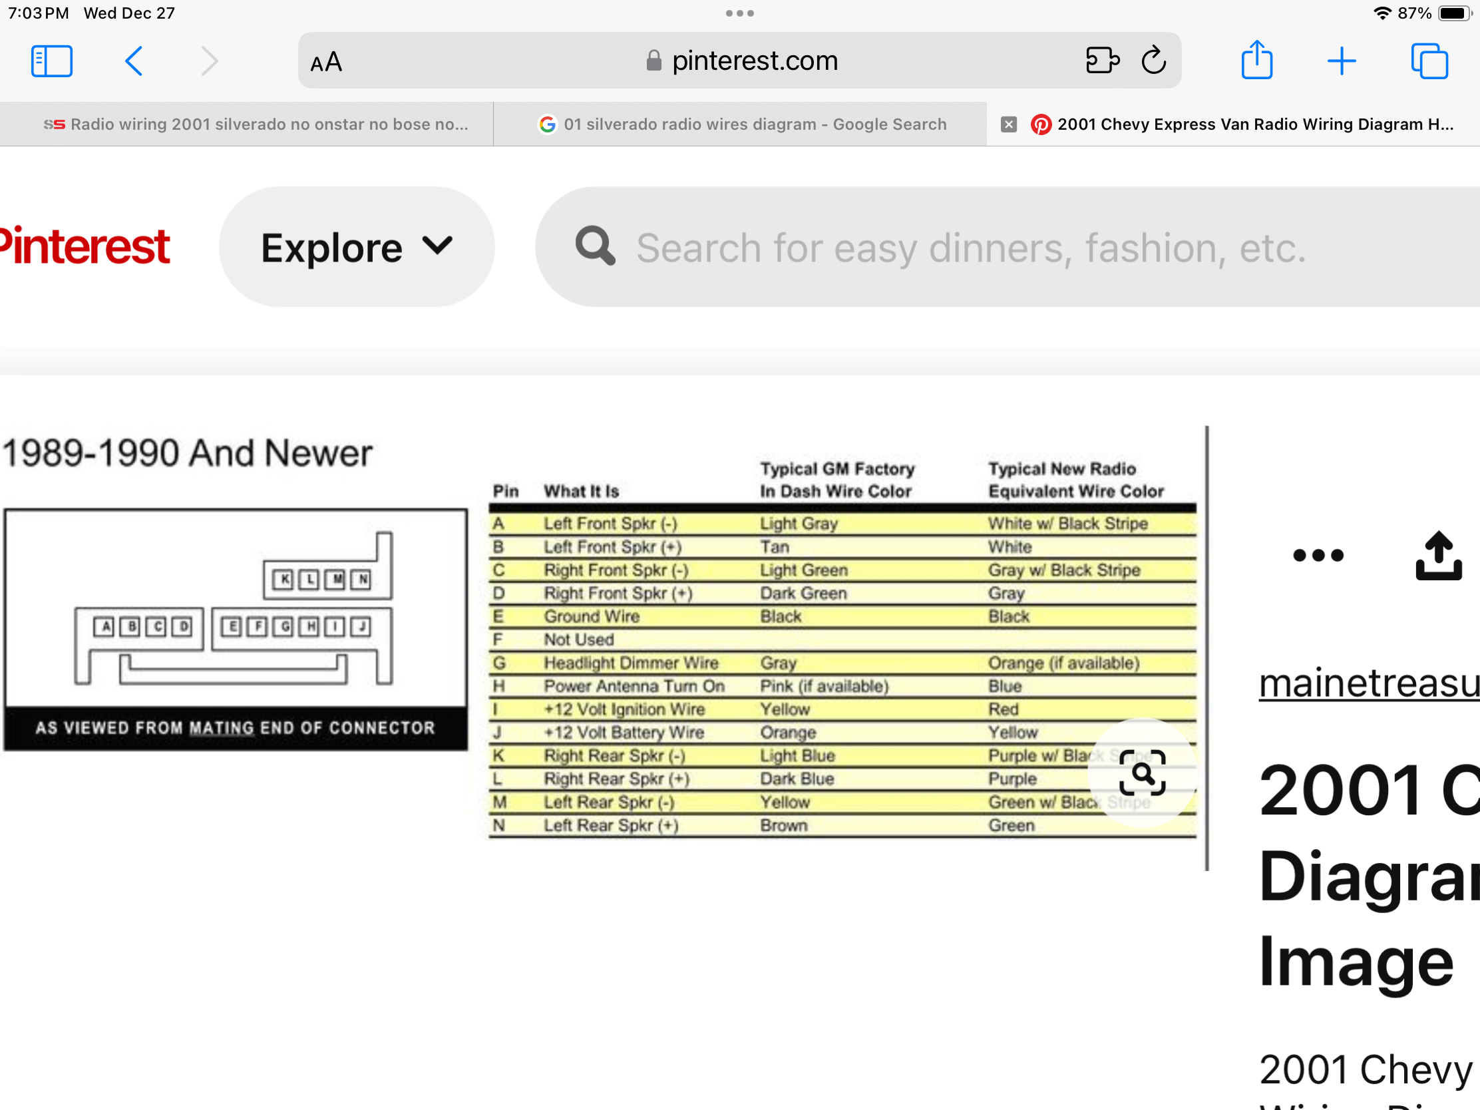The height and width of the screenshot is (1110, 1480).
Task: Open a new tab with the plus icon
Action: click(x=1341, y=61)
